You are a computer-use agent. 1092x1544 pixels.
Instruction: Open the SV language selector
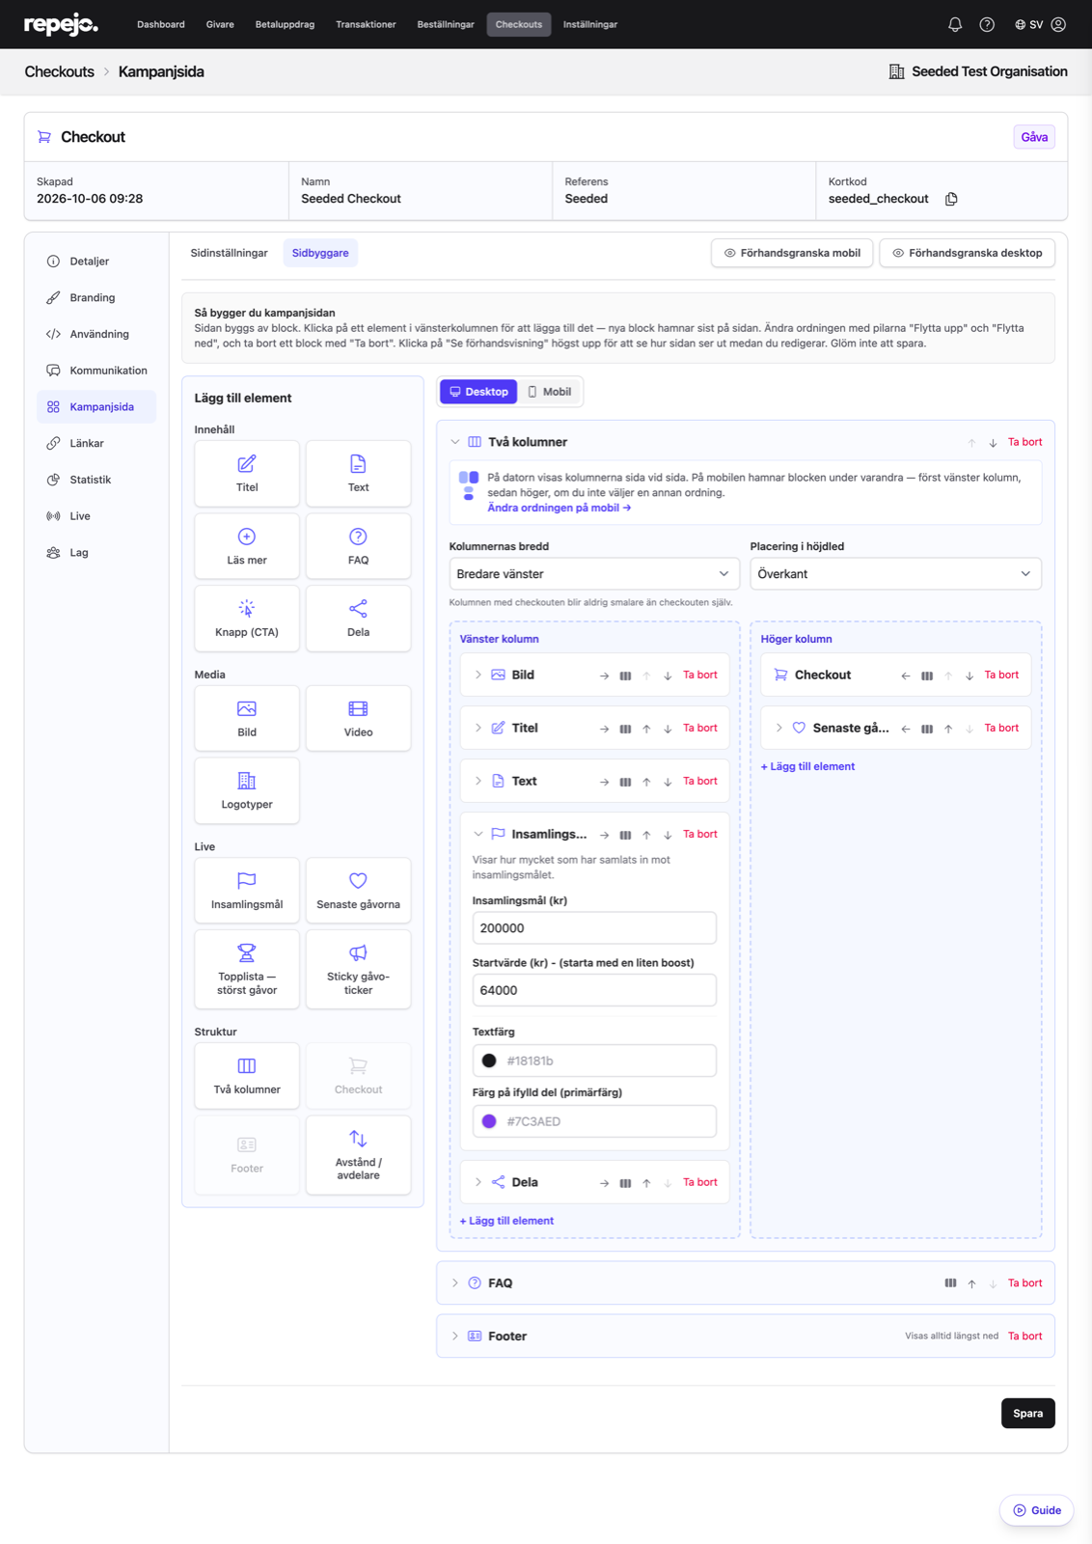pyautogui.click(x=1028, y=24)
